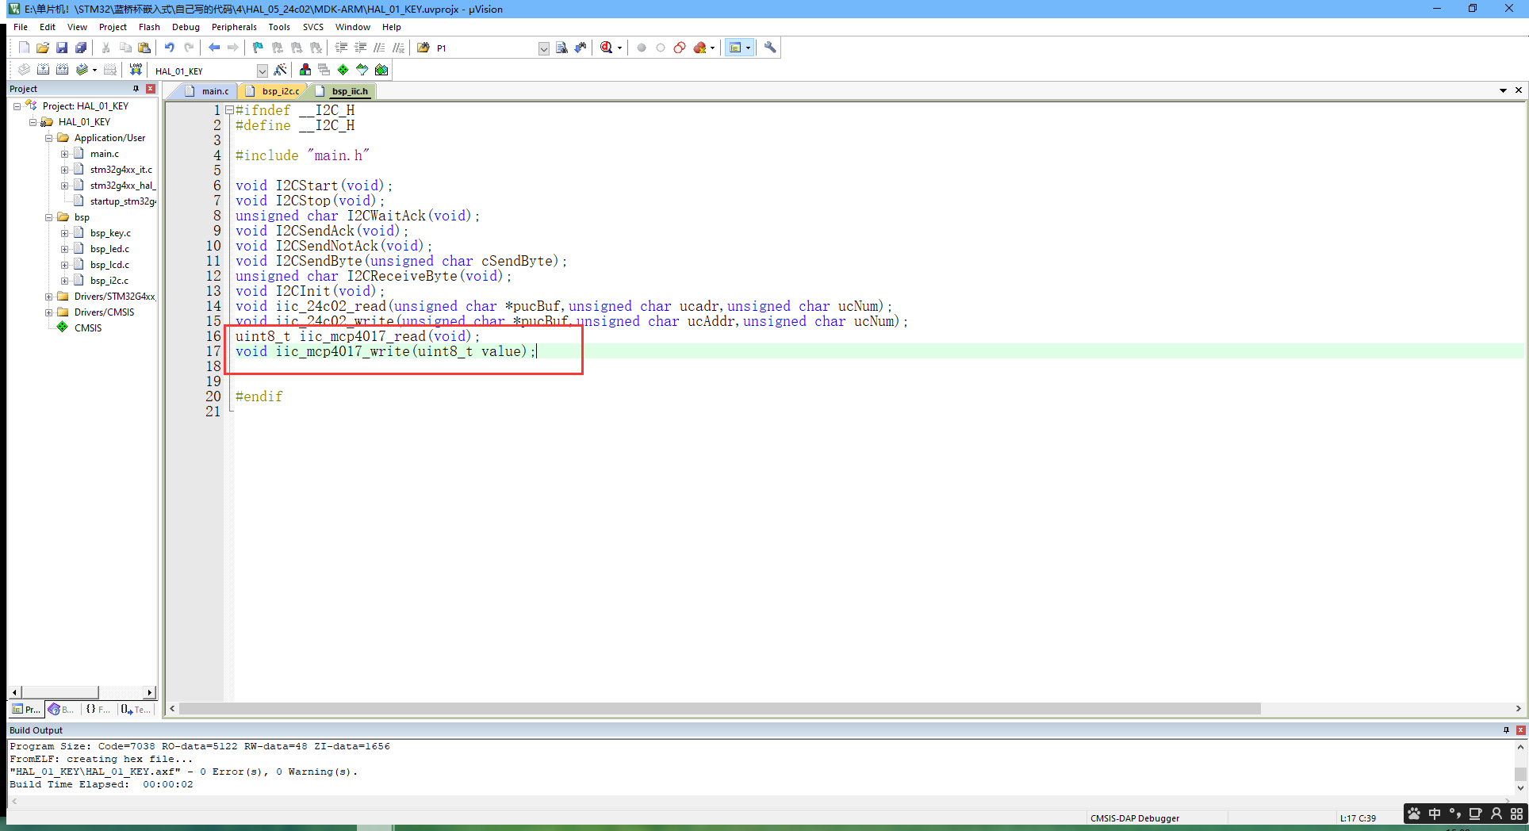Click the Rebuild all target files icon
The width and height of the screenshot is (1529, 831).
coord(63,70)
